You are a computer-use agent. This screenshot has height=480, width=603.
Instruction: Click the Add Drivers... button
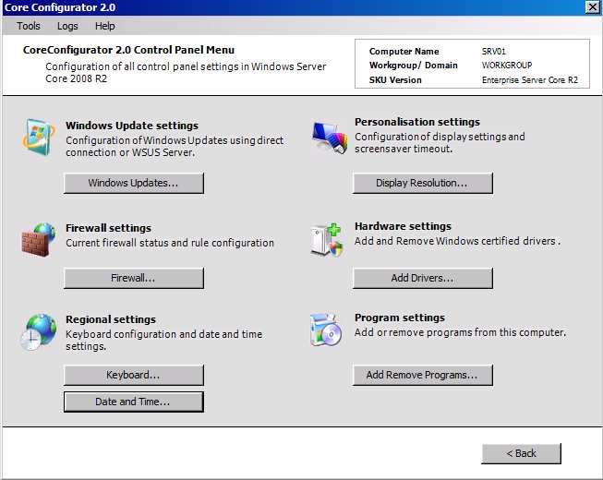click(423, 278)
